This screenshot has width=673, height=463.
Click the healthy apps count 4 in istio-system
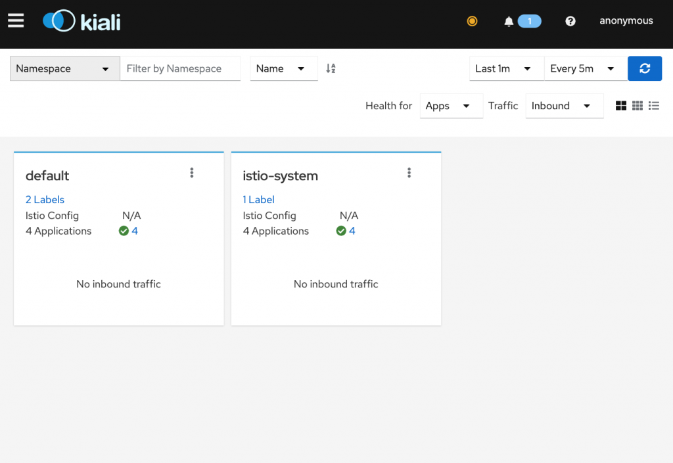click(x=352, y=231)
